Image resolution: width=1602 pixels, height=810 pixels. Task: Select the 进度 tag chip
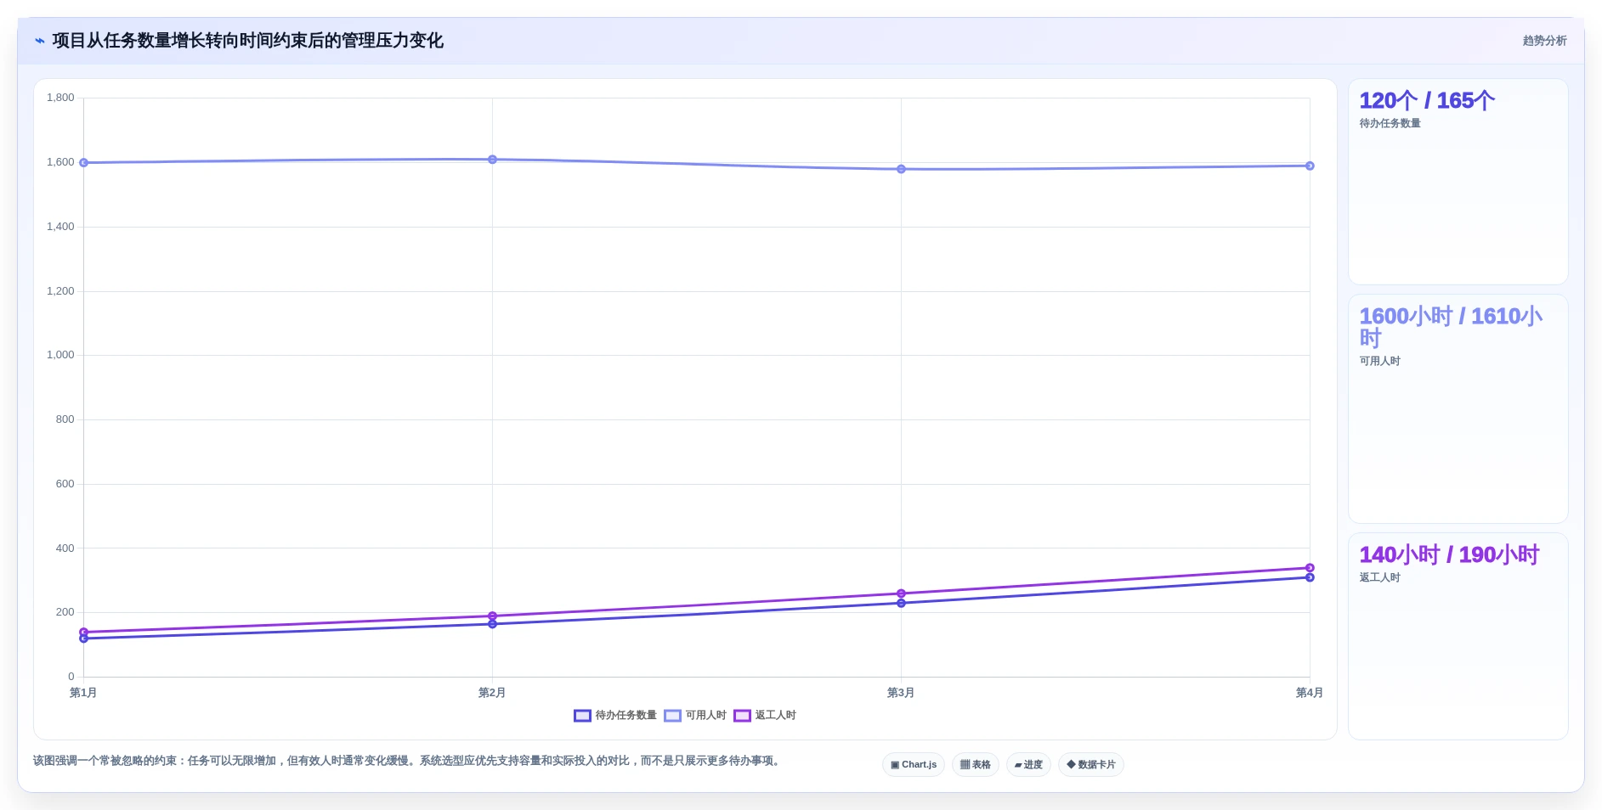pos(1028,764)
